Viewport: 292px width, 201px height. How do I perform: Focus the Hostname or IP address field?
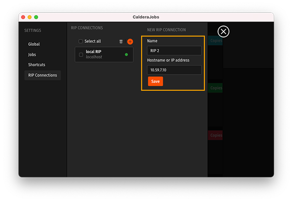(174, 70)
